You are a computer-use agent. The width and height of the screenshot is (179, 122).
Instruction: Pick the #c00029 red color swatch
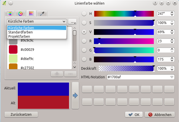tap(13, 49)
